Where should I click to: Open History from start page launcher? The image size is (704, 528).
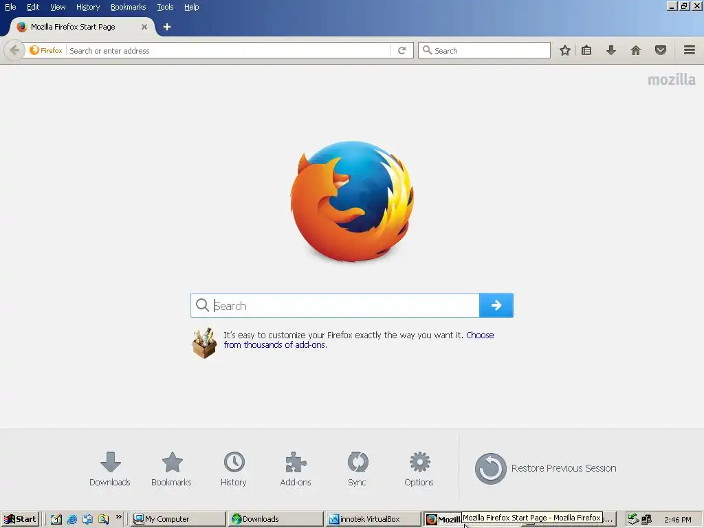[x=234, y=469]
